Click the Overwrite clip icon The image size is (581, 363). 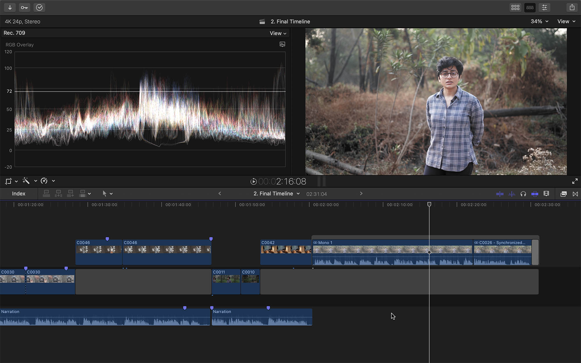(83, 193)
